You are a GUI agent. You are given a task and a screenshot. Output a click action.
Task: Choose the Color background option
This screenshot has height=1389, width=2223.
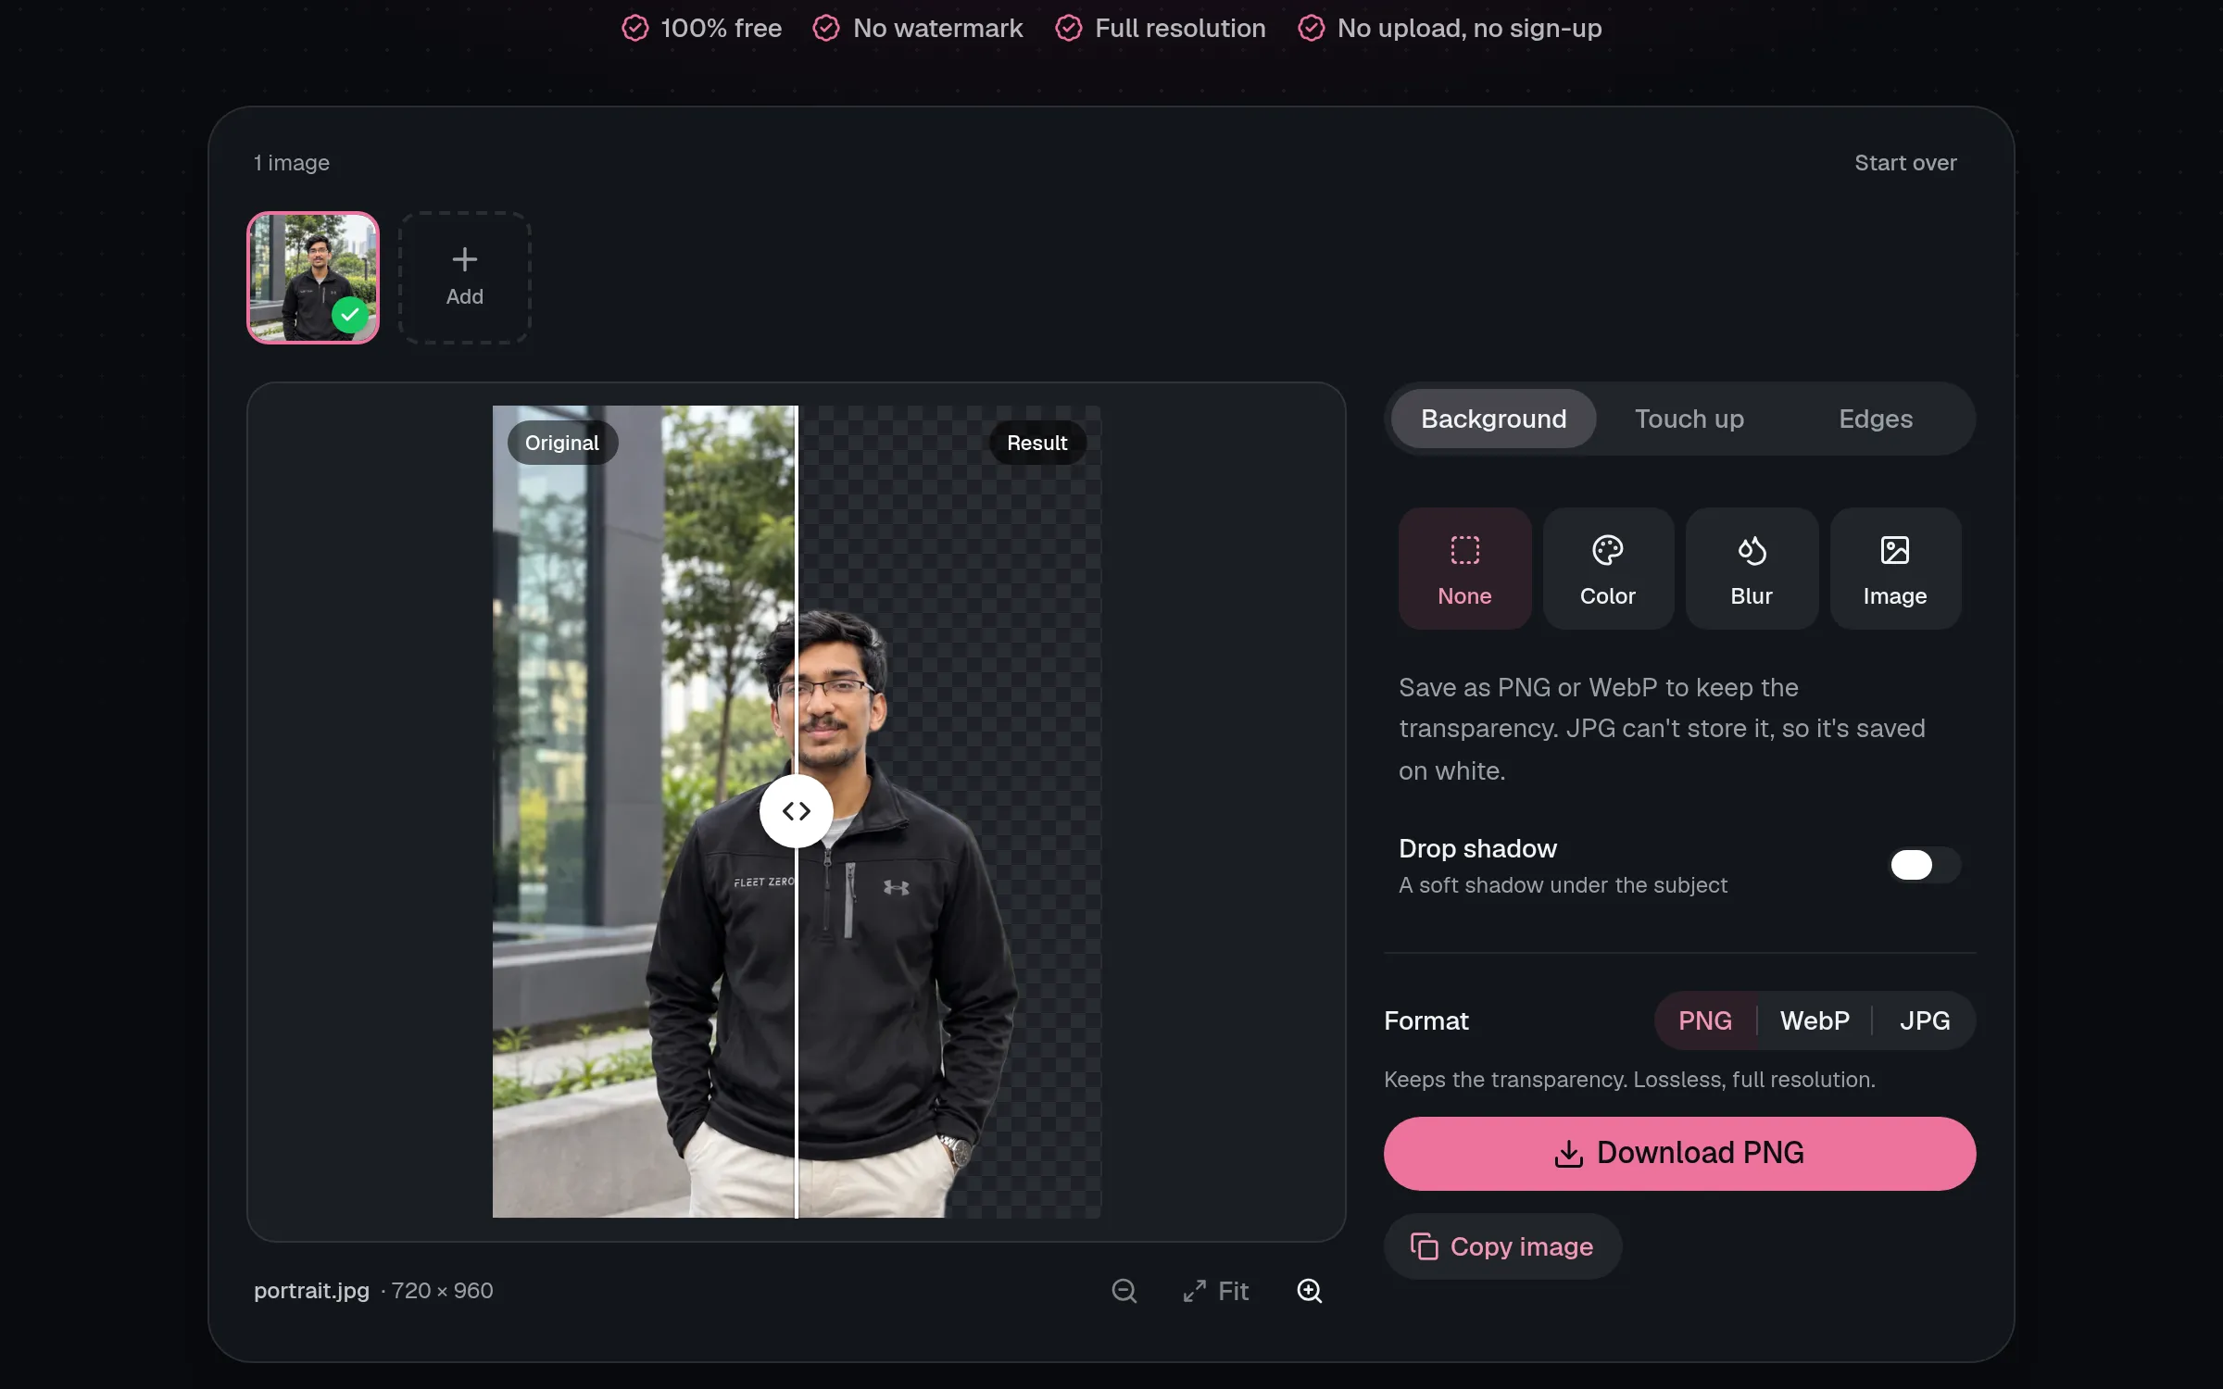pyautogui.click(x=1608, y=569)
